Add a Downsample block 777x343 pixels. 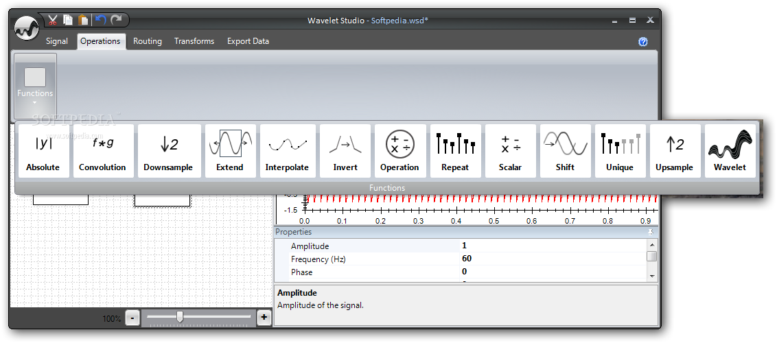coord(168,151)
